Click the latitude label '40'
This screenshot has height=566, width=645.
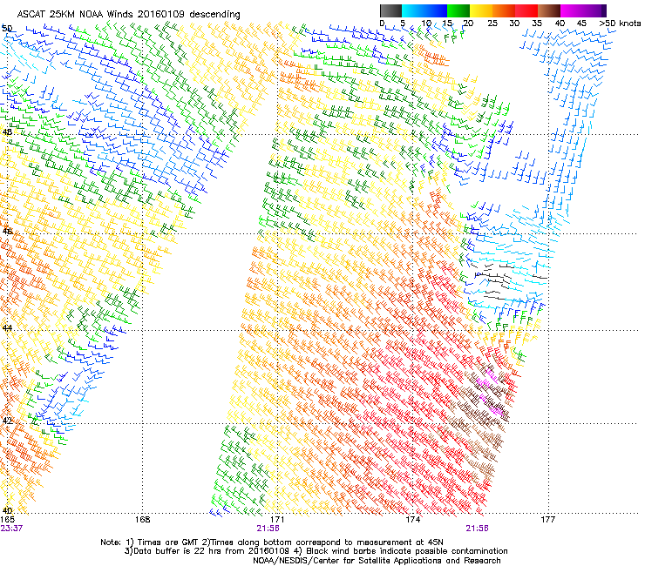pos(7,510)
